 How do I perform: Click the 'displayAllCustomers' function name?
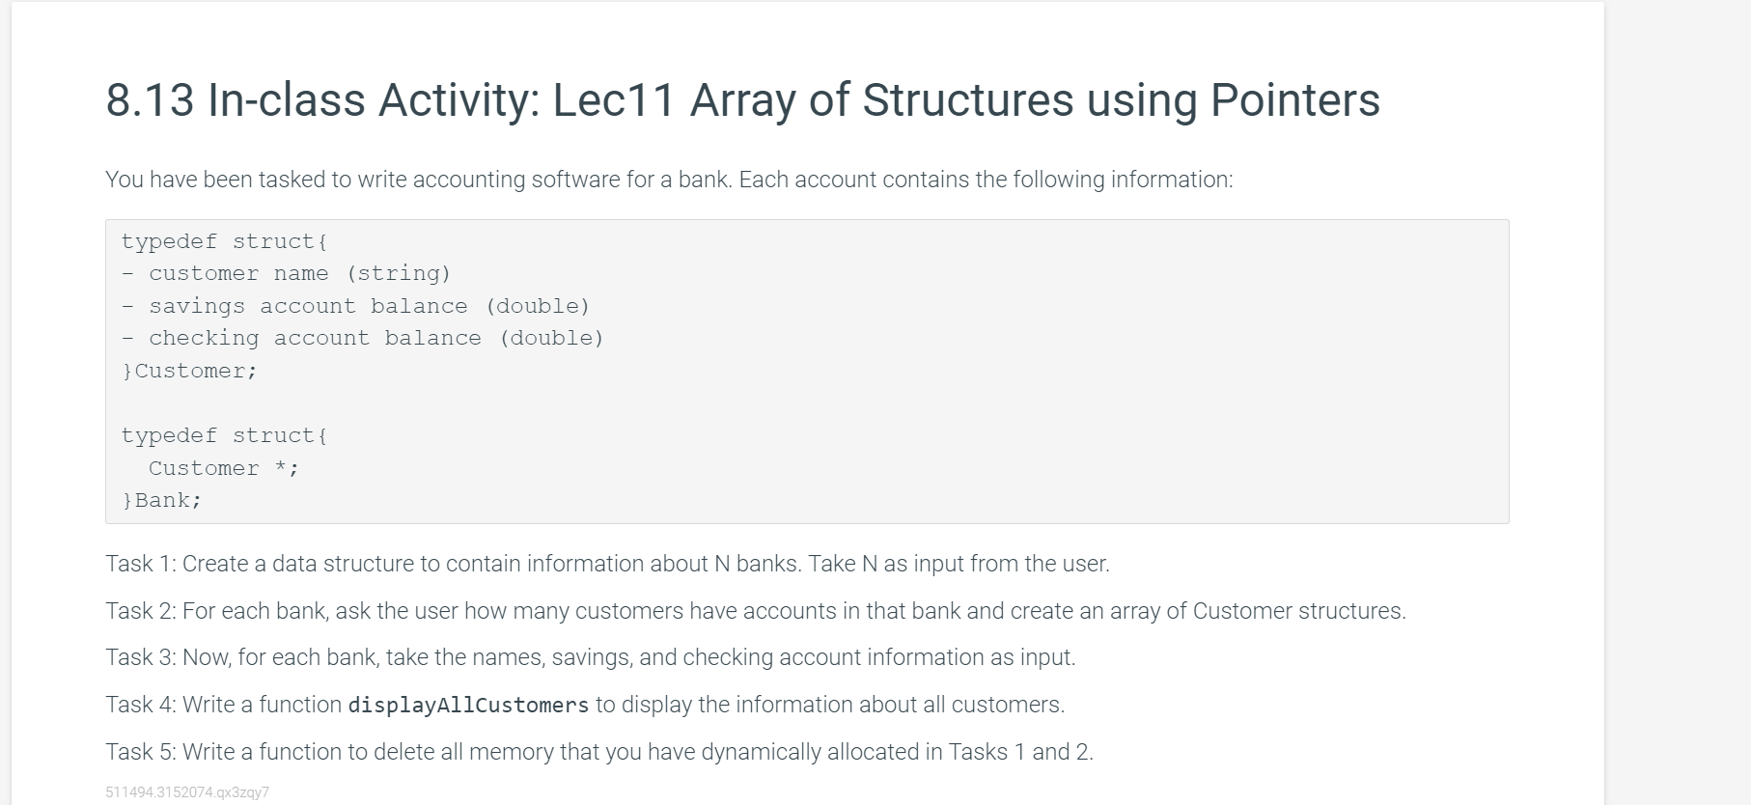(468, 706)
